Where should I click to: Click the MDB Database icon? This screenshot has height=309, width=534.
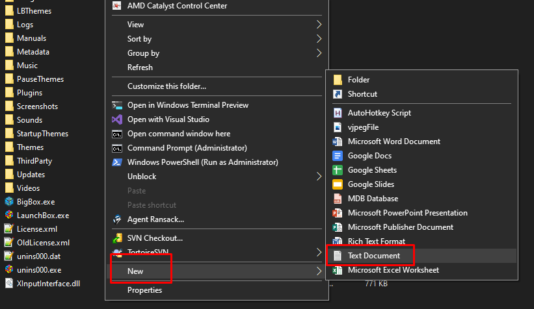[338, 199]
